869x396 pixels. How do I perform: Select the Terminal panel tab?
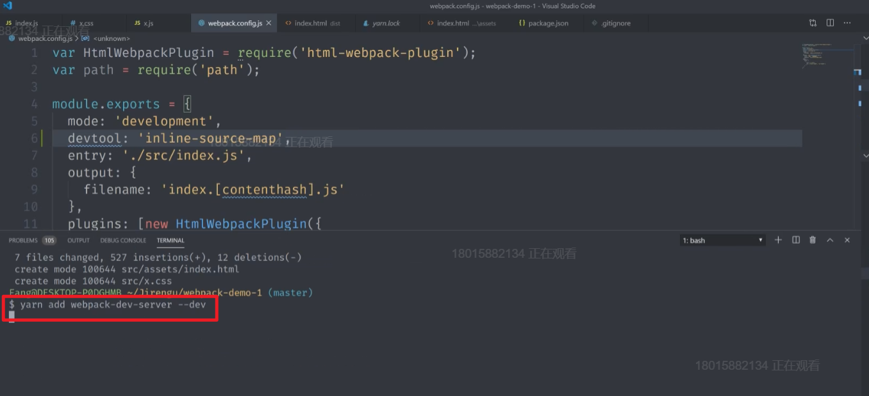coord(170,241)
